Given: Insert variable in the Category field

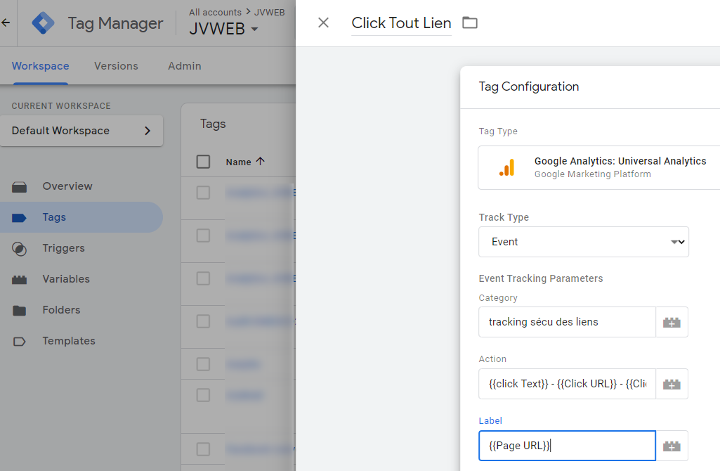Looking at the screenshot, I should click(x=672, y=322).
